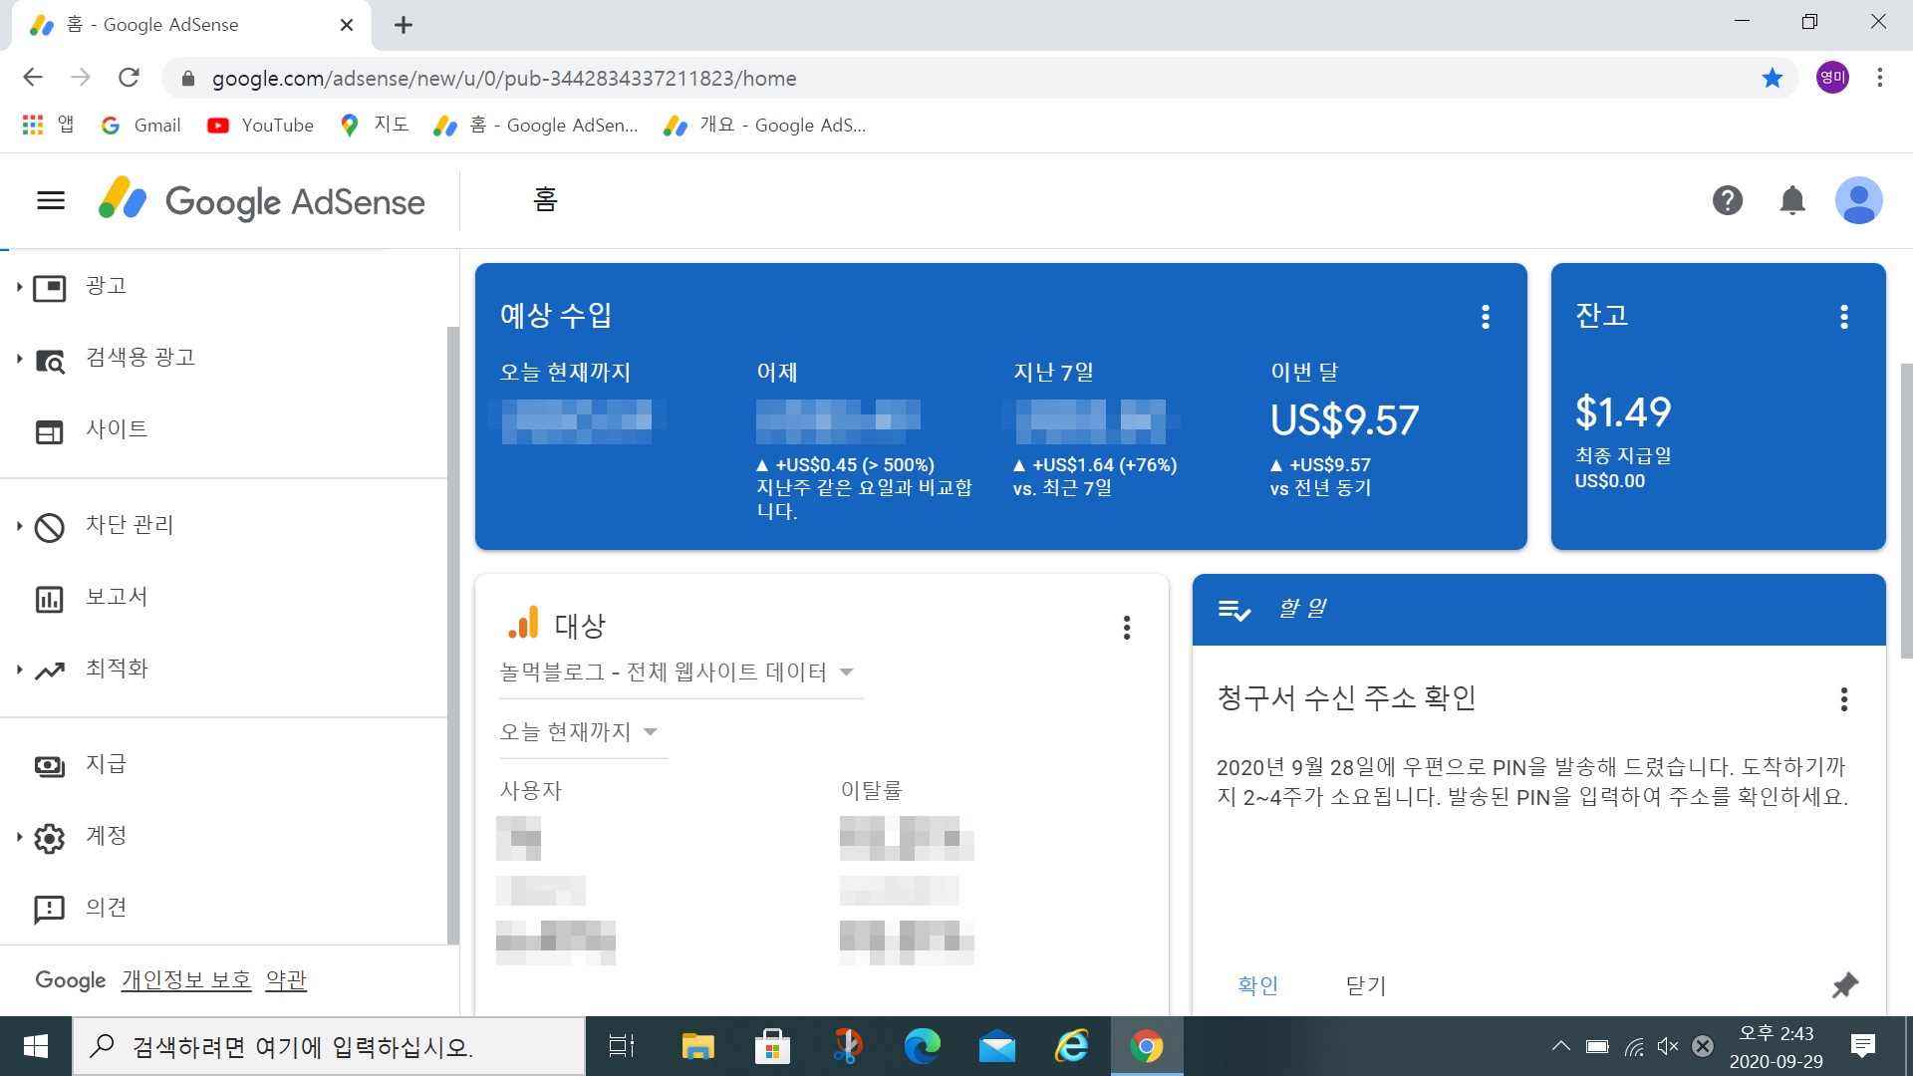Open the 지급 payments sidebar item
1913x1076 pixels.
click(106, 764)
